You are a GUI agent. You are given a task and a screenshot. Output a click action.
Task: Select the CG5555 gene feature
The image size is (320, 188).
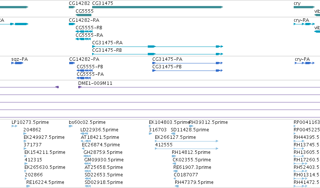[83, 15]
